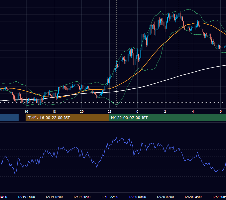Click the '16' hour label on chart axis
226x200 pixels.
click(26, 112)
